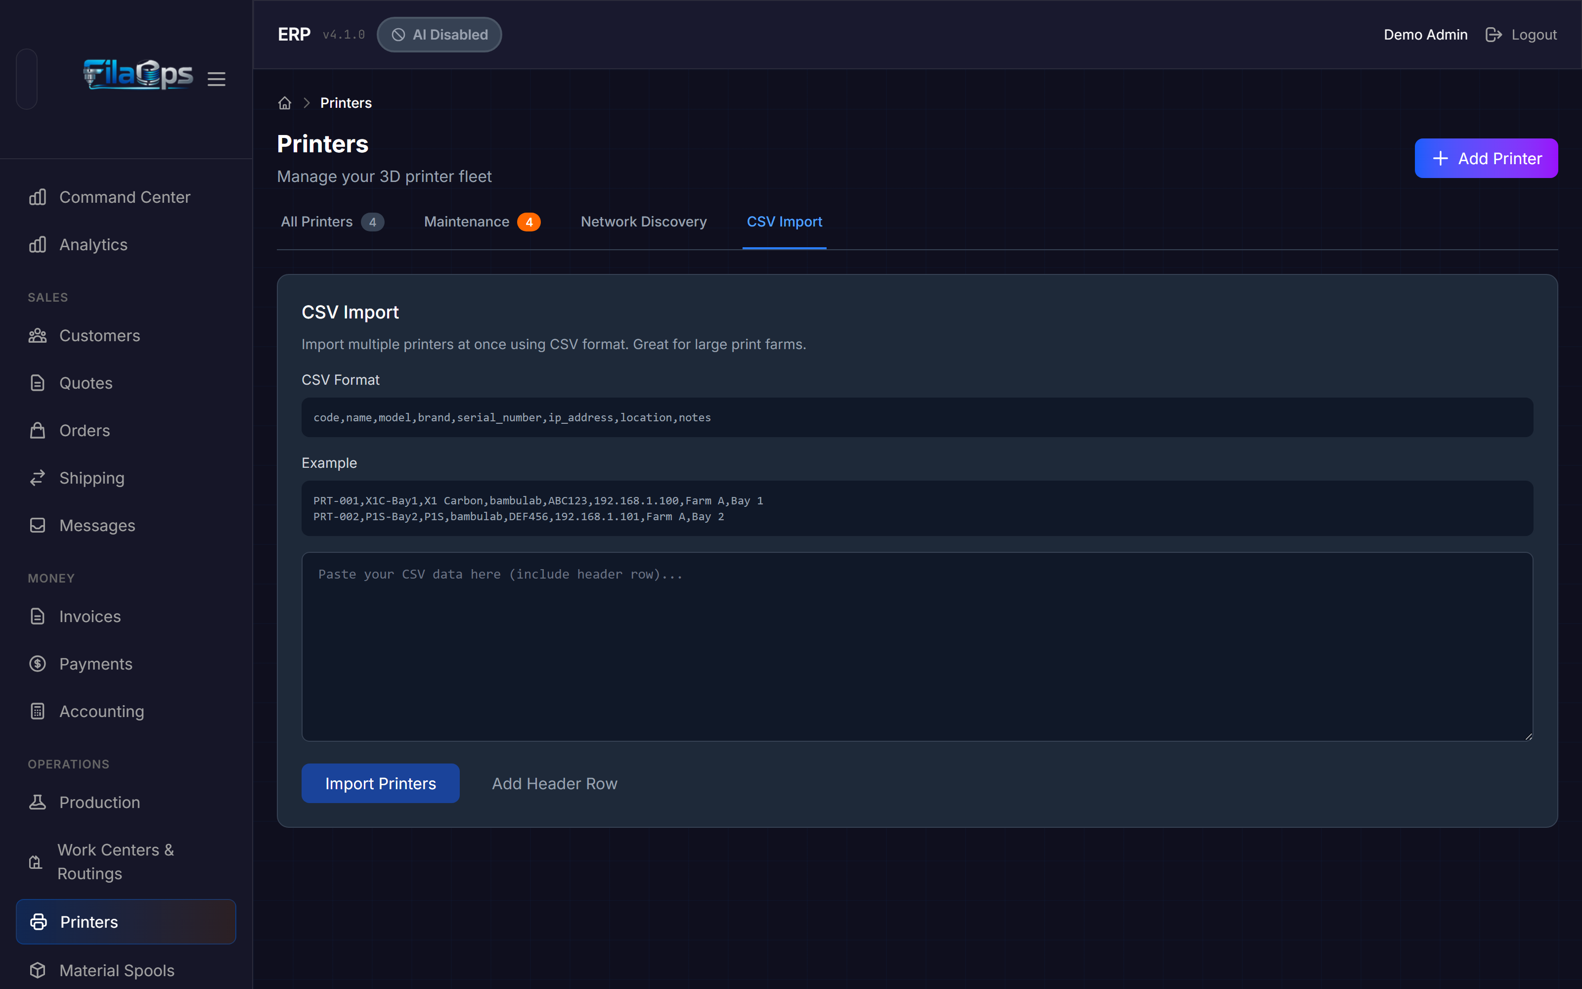1582x989 pixels.
Task: Click the PRT-002 example row
Action: point(519,517)
